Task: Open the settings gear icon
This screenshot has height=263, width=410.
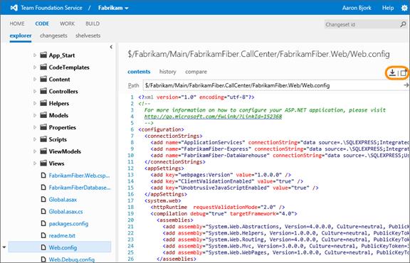Action: click(x=404, y=8)
